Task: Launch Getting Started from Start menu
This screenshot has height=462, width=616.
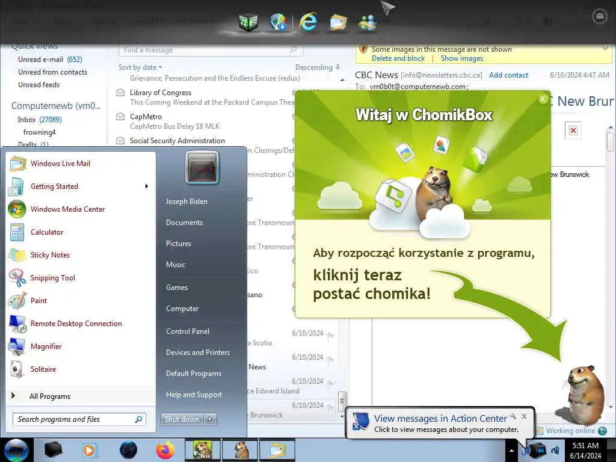Action: (54, 186)
